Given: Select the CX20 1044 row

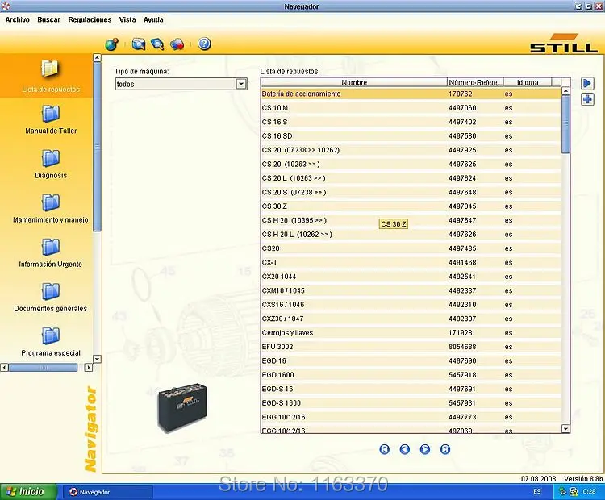Looking at the screenshot, I should [411, 277].
